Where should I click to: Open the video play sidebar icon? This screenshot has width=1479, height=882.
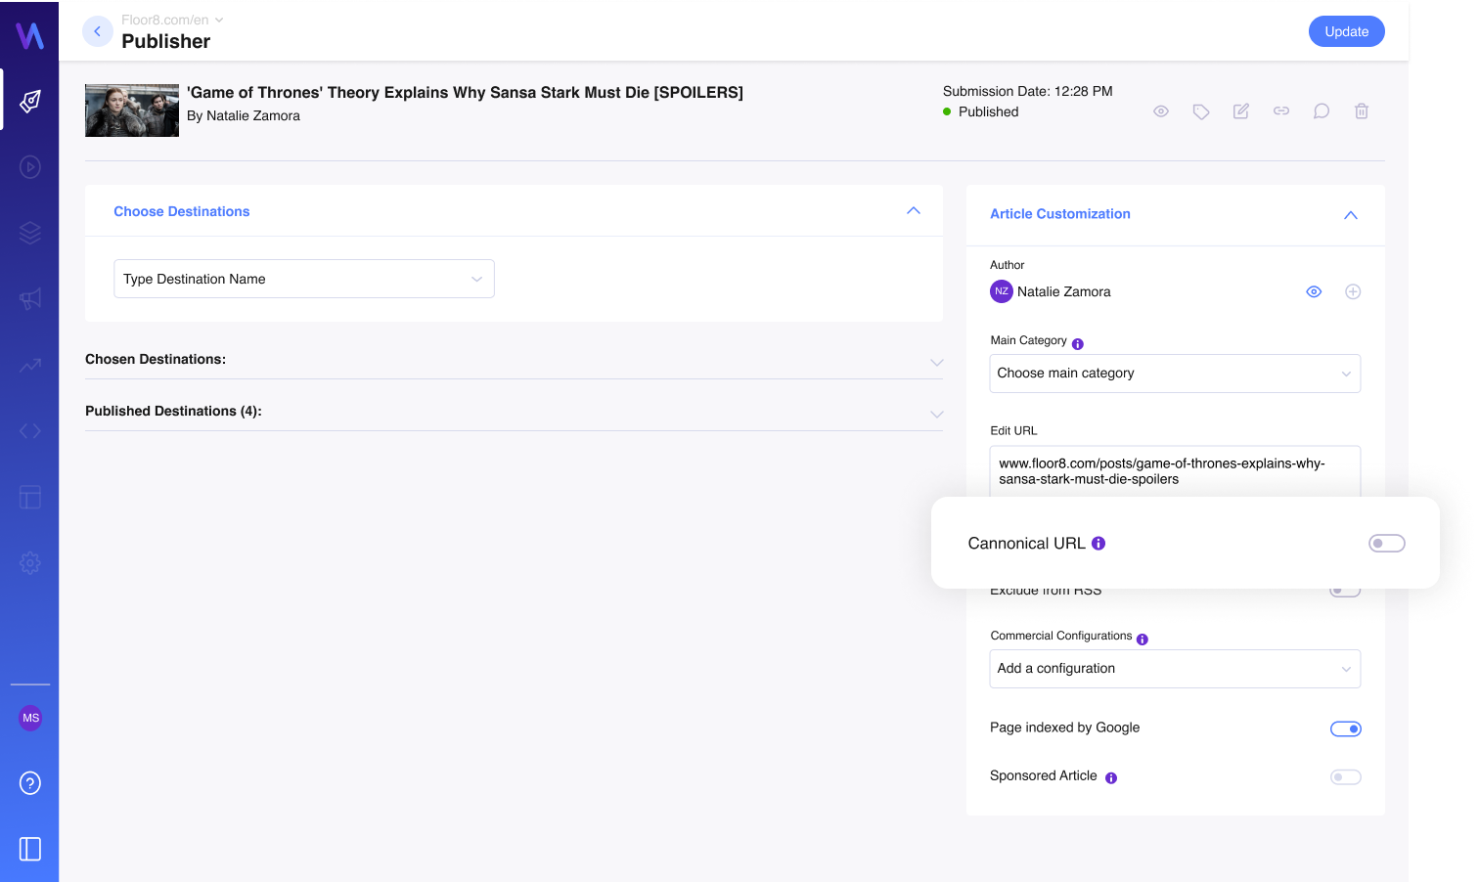pyautogui.click(x=30, y=167)
